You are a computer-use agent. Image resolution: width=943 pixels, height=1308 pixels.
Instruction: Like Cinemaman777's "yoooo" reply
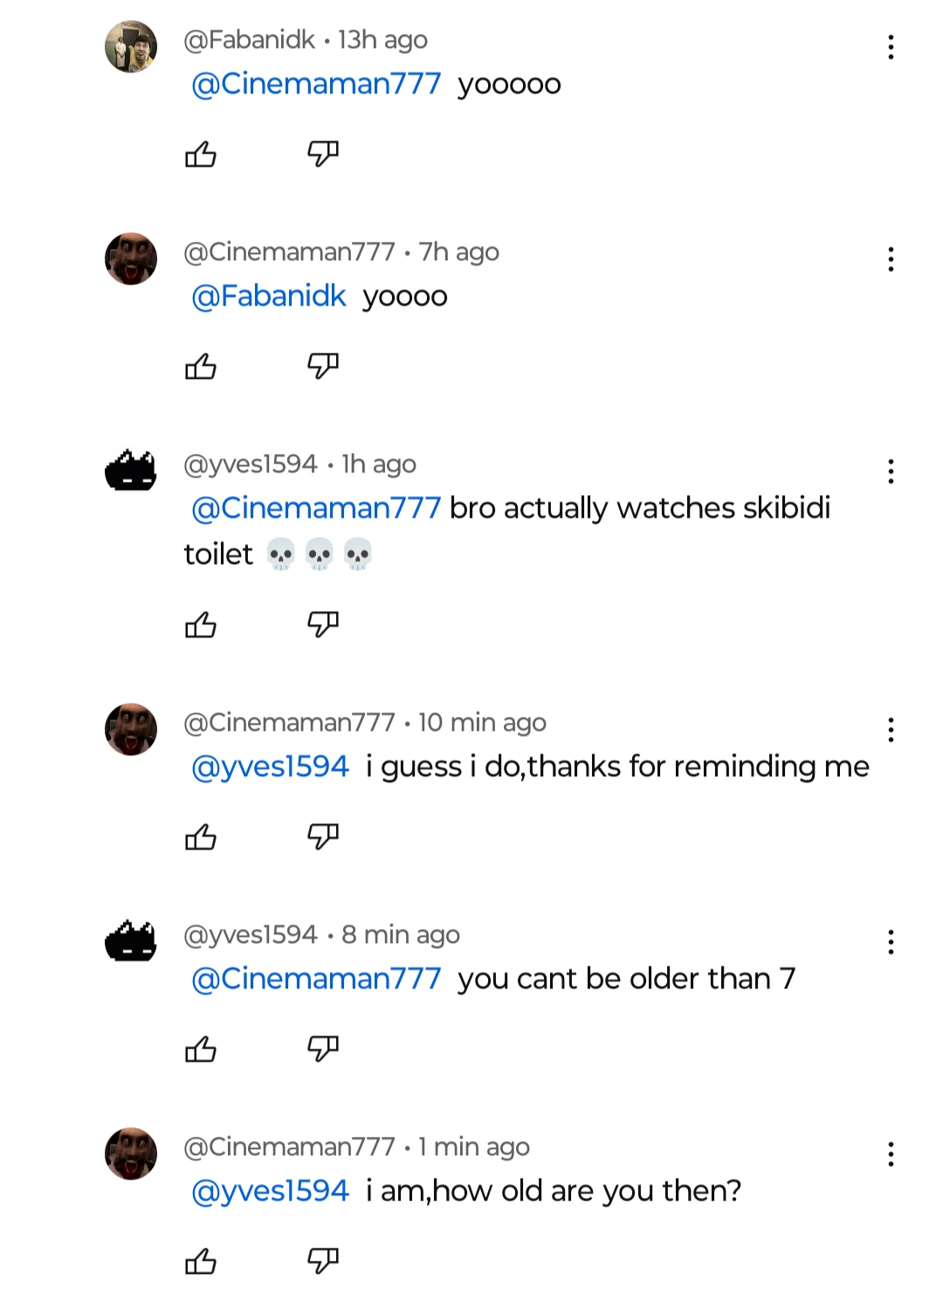pyautogui.click(x=201, y=367)
